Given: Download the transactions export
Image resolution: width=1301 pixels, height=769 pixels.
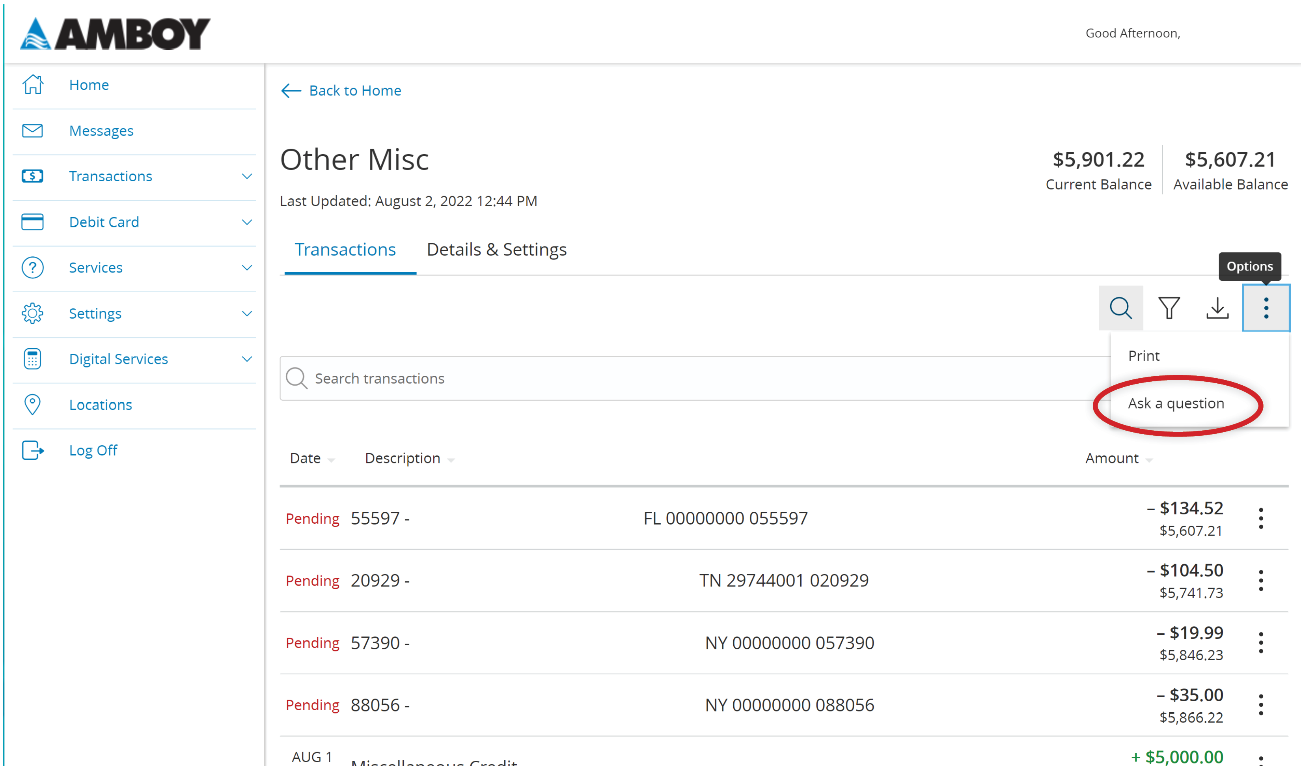Looking at the screenshot, I should coord(1217,308).
